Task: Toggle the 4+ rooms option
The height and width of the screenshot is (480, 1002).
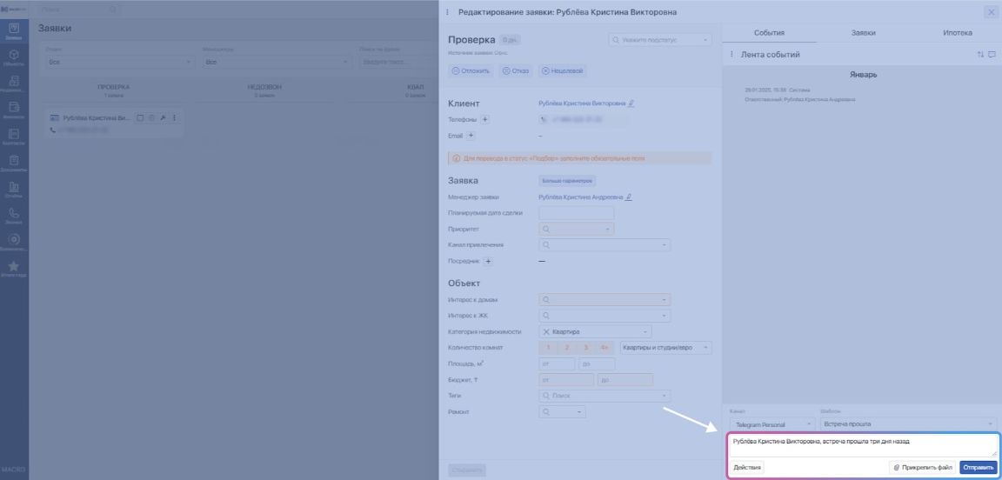Action: pos(605,348)
